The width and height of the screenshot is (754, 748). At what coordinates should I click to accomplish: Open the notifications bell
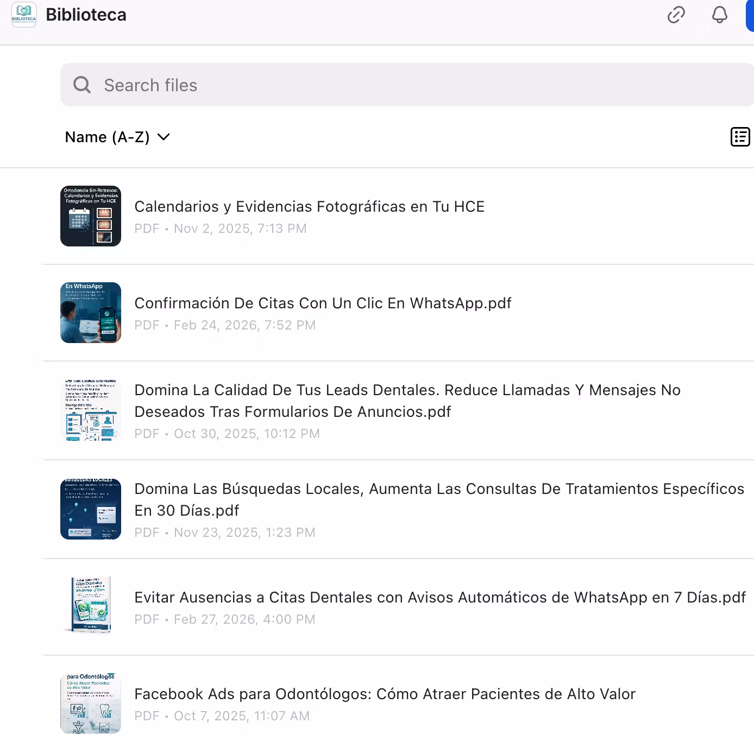click(719, 15)
